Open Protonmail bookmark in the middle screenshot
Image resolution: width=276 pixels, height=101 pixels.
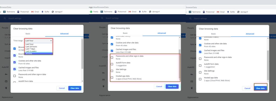coord(120,12)
